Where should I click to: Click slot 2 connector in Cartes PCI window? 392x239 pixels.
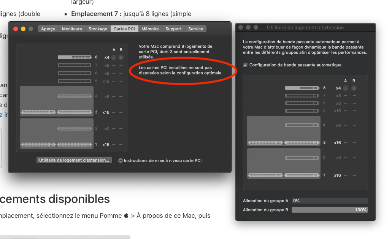(x=75, y=129)
